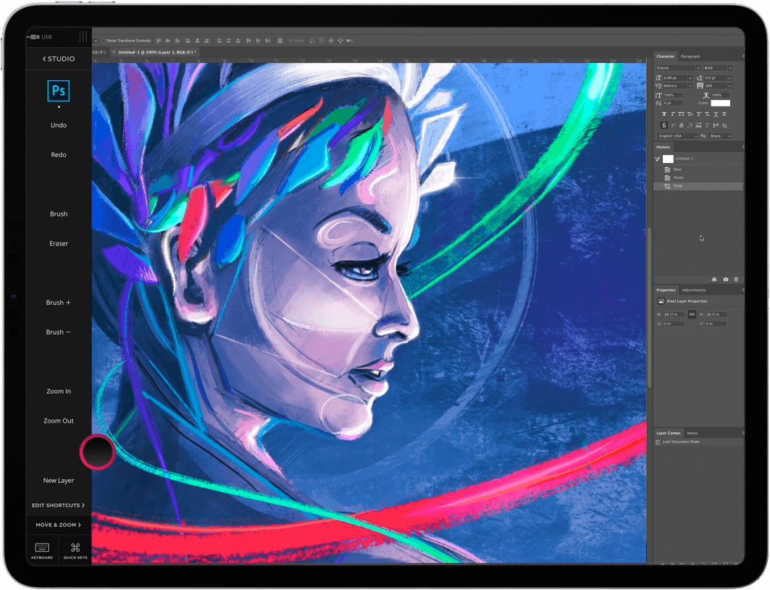Tap the Redo shortcut
770x590 pixels.
click(x=59, y=155)
